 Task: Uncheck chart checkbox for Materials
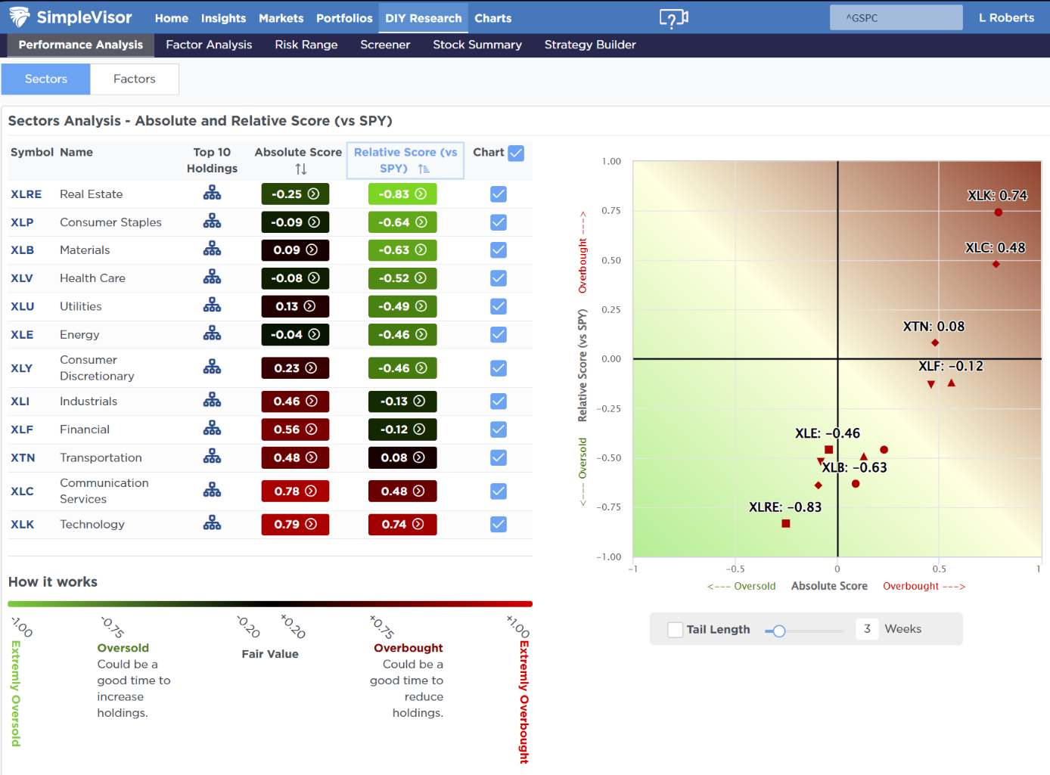(x=499, y=250)
